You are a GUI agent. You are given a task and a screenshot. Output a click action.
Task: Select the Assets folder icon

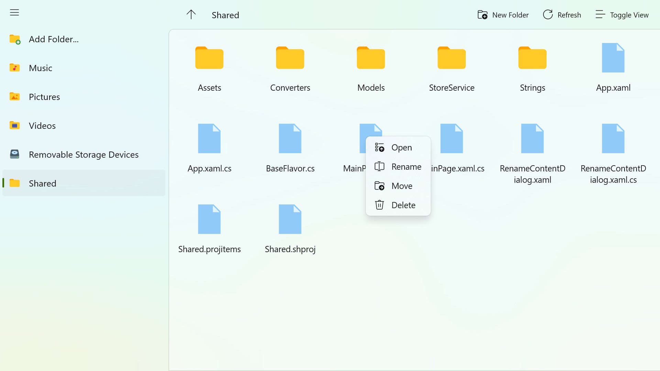click(x=209, y=58)
